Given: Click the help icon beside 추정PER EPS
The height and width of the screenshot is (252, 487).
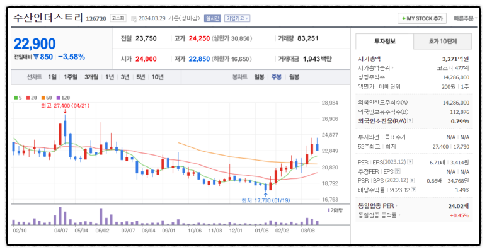Looking at the screenshot, I should click(x=398, y=171).
